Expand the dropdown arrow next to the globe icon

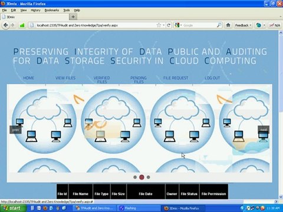(x=264, y=25)
